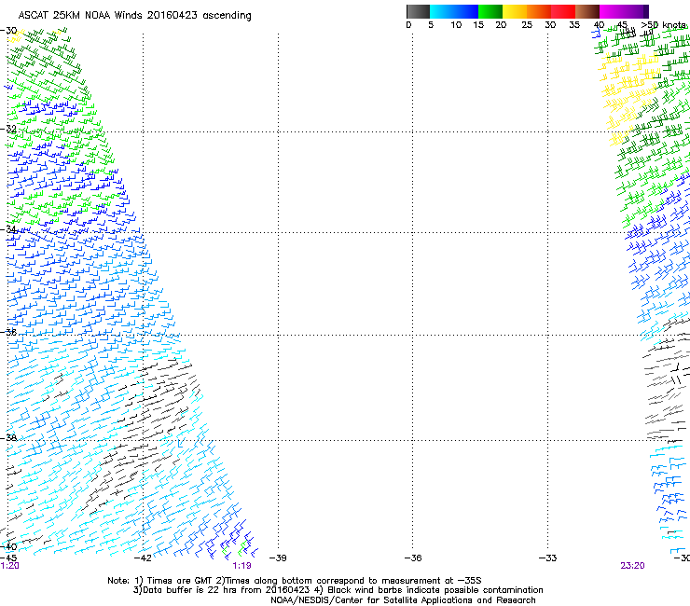This screenshot has height=606, width=690.
Task: Click 'Black wind barbs indicate possible contamination' note
Action: 435,590
